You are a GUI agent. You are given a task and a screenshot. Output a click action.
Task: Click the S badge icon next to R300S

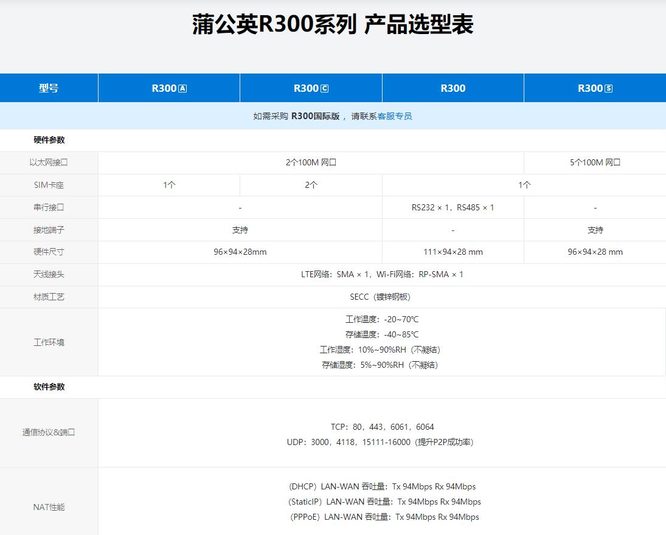click(610, 88)
